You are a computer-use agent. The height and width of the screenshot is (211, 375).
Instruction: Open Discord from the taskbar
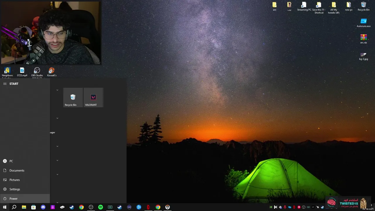click(x=43, y=207)
